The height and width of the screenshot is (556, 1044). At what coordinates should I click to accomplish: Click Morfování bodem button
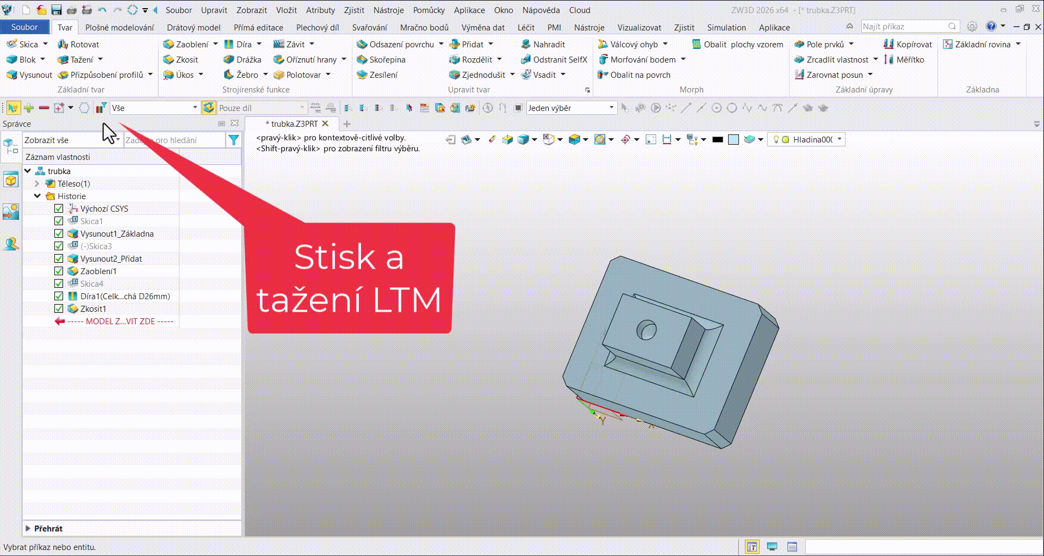click(x=637, y=59)
